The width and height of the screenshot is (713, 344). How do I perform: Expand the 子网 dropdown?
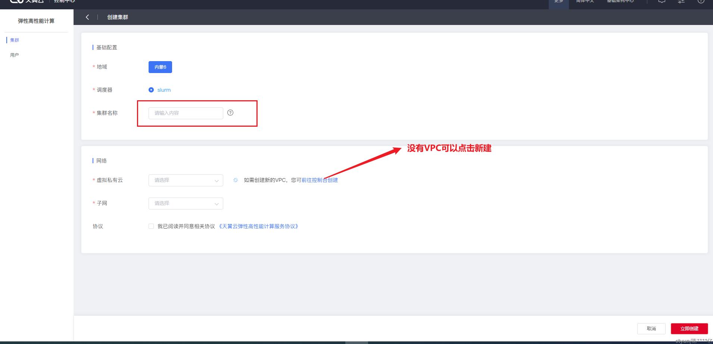pyautogui.click(x=186, y=203)
